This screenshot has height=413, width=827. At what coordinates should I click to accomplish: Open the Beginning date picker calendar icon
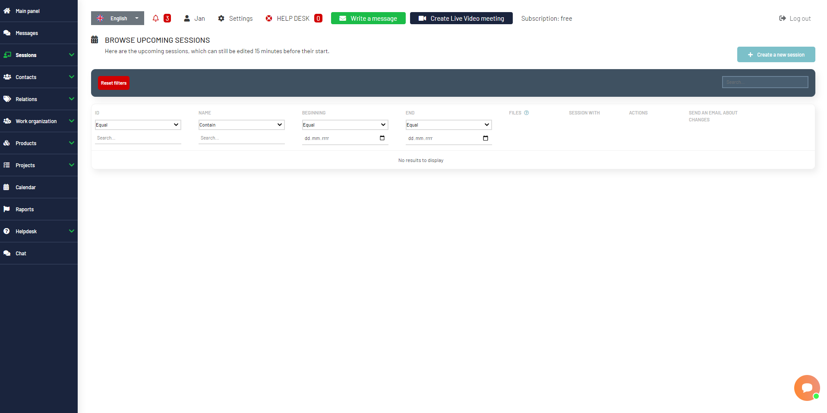click(382, 138)
